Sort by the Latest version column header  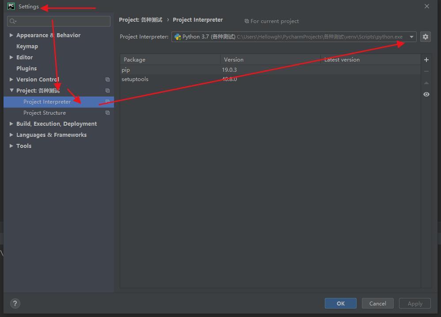pos(370,59)
